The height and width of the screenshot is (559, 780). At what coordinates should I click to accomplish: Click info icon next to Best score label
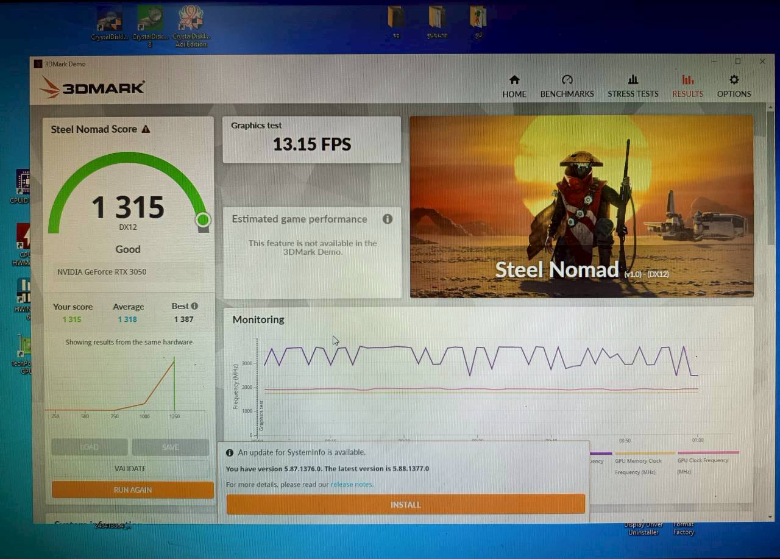pyautogui.click(x=194, y=306)
